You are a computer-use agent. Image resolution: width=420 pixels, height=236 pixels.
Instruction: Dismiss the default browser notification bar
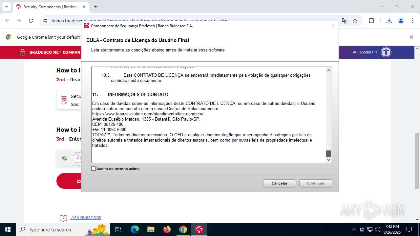(411, 37)
